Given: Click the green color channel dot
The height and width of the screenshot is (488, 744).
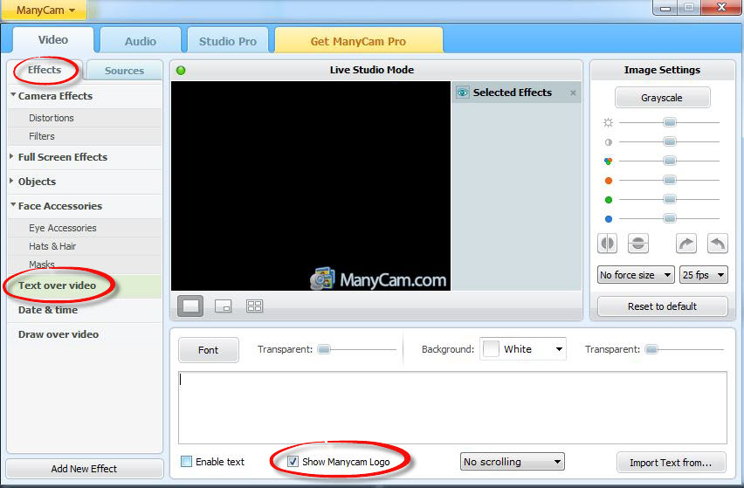Looking at the screenshot, I should (609, 200).
